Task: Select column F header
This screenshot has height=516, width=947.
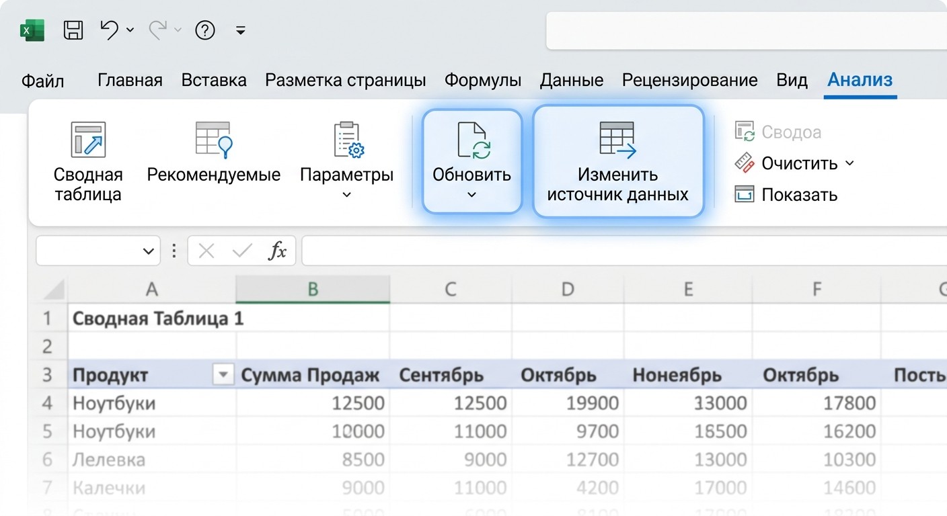Action: (x=817, y=290)
